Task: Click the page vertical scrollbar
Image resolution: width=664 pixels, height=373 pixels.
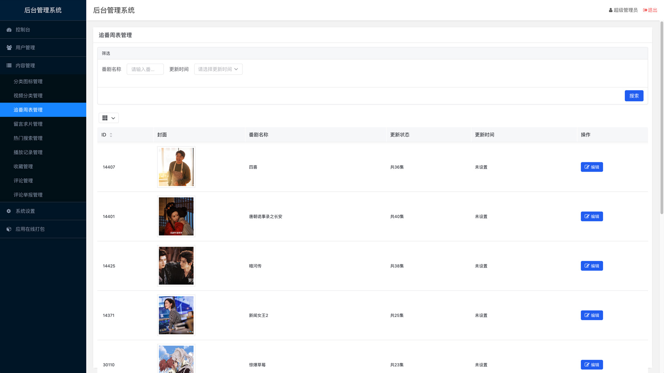Action: tap(662, 117)
